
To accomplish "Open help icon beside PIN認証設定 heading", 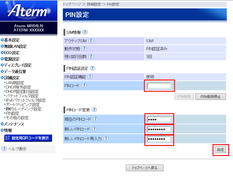I will [93, 68].
